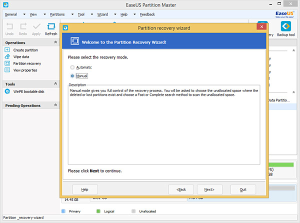Image resolution: width=300 pixels, height=223 pixels.
Task: Click the Undo toolbar icon
Action: coord(9,26)
